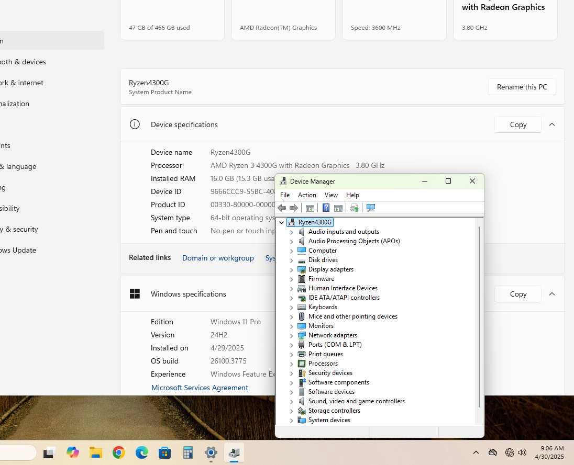The width and height of the screenshot is (574, 465).
Task: Click the Display adapters category icon
Action: click(x=302, y=269)
